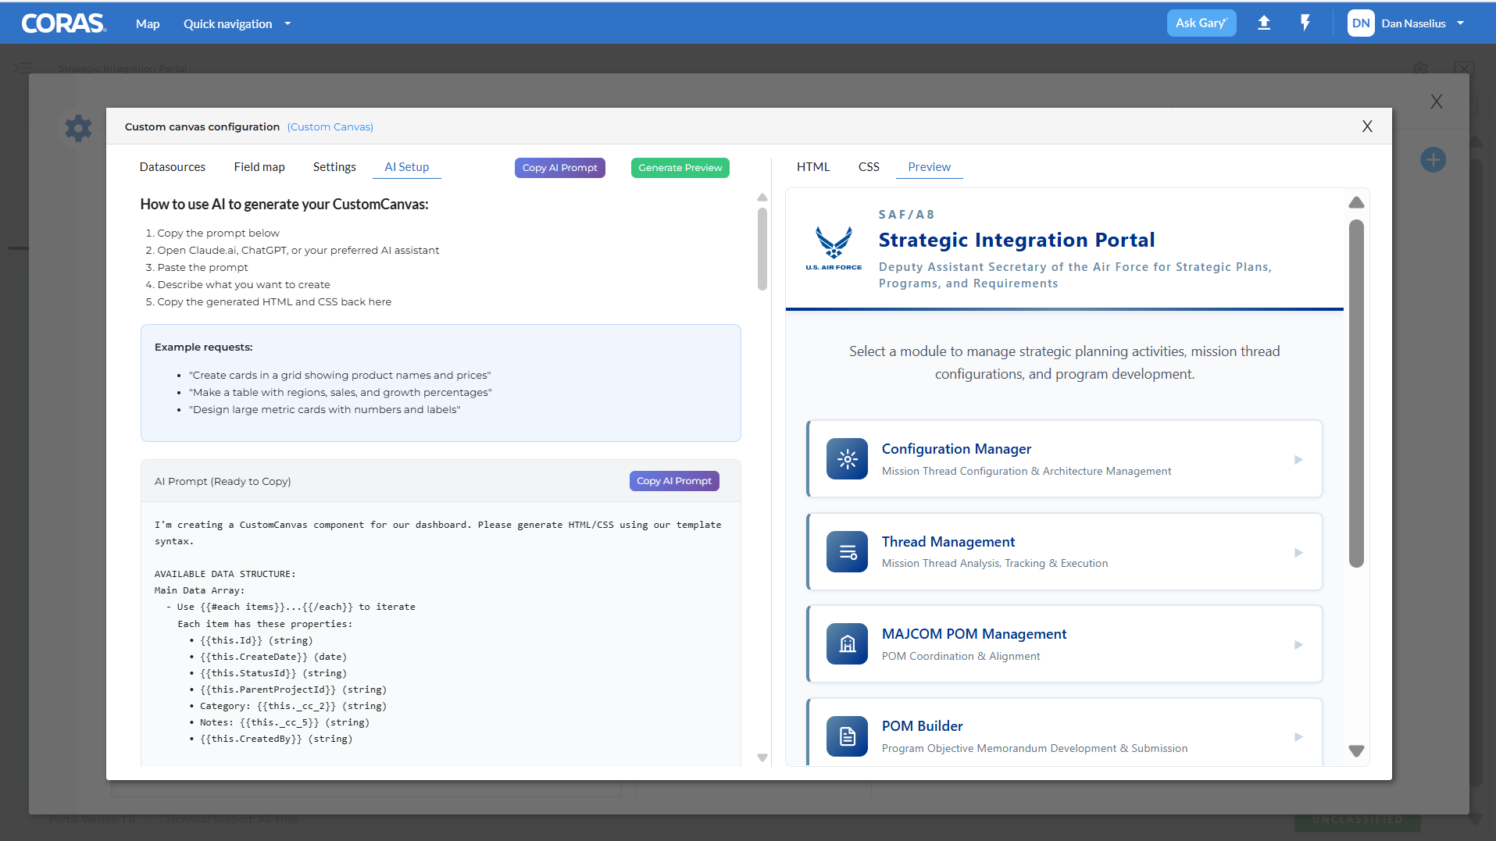Image resolution: width=1496 pixels, height=841 pixels.
Task: Click 'Copy the prompt below' step
Action: 218,233
